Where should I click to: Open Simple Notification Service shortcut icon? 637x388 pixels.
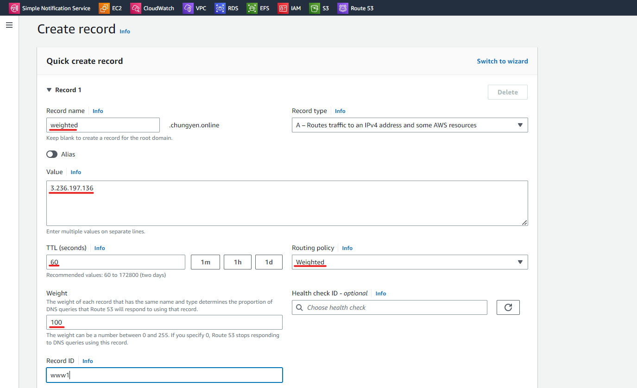coord(14,8)
